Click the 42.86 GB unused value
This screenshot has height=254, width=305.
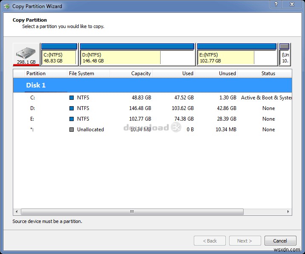227,108
